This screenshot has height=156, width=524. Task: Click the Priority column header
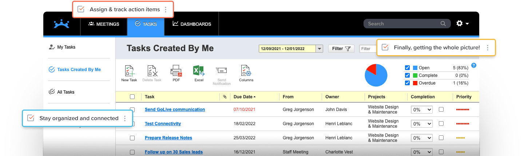click(464, 97)
